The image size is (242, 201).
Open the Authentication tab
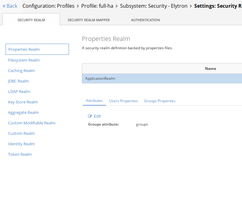(145, 20)
